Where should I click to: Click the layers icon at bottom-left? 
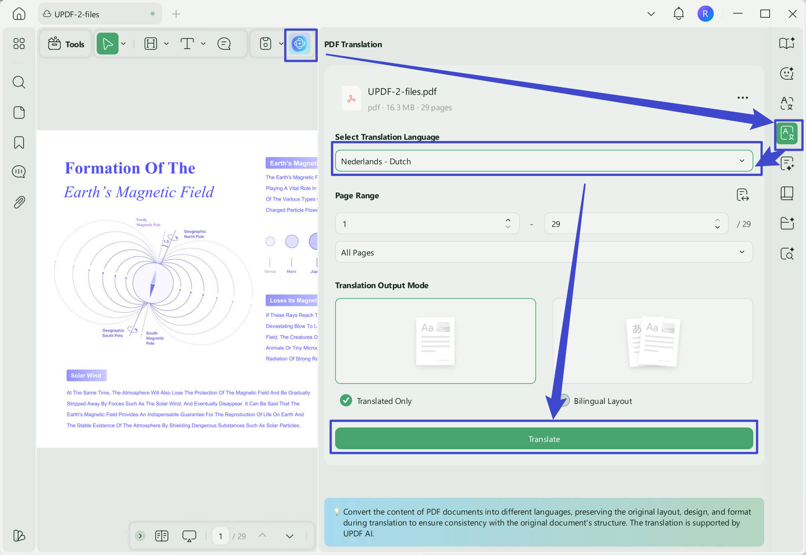point(19,535)
